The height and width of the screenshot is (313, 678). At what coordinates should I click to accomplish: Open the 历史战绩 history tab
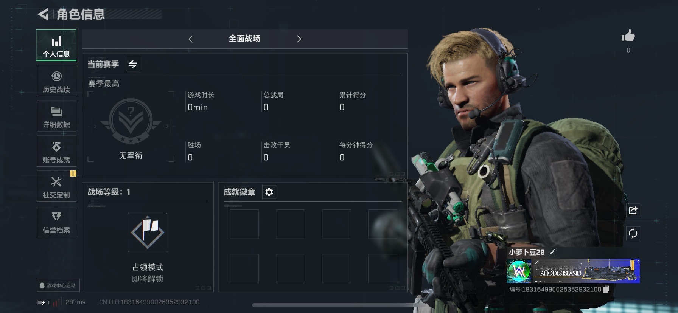point(56,81)
